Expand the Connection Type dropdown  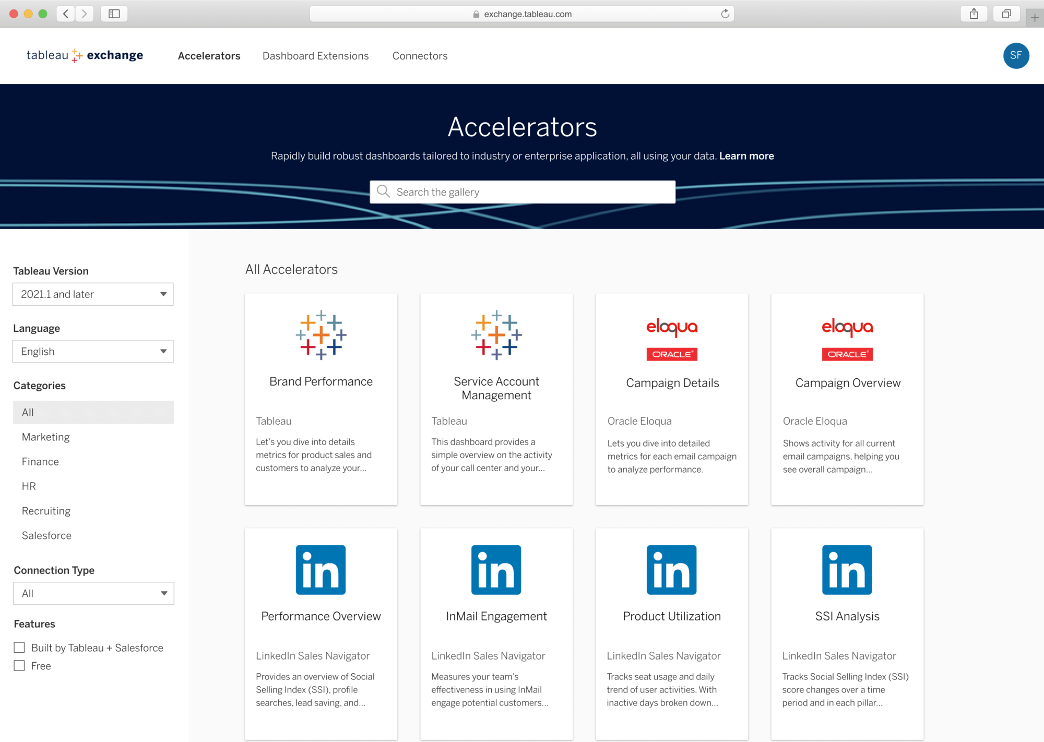(x=93, y=593)
